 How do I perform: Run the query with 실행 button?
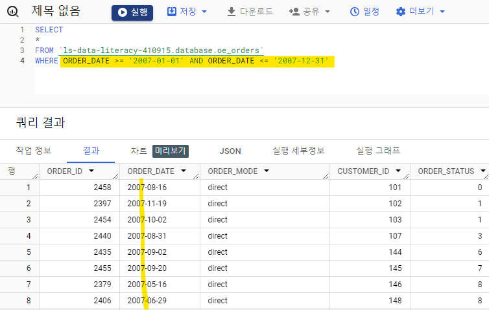[x=132, y=13]
